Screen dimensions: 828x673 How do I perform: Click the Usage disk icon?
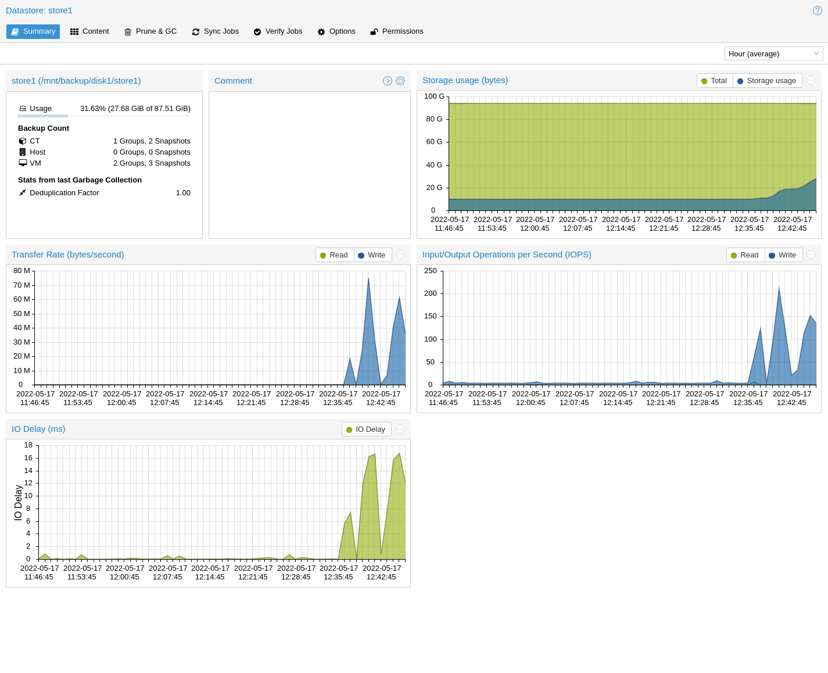[23, 109]
